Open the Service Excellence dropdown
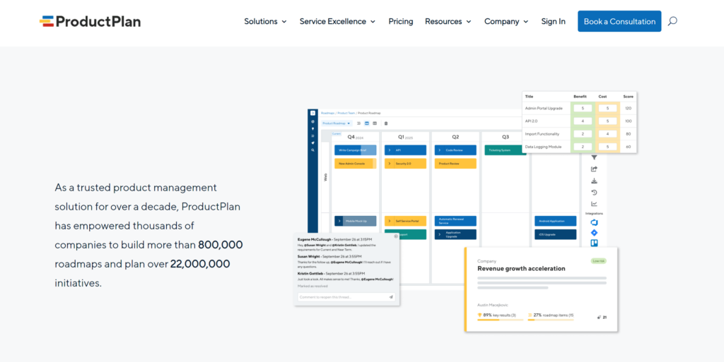 (337, 21)
